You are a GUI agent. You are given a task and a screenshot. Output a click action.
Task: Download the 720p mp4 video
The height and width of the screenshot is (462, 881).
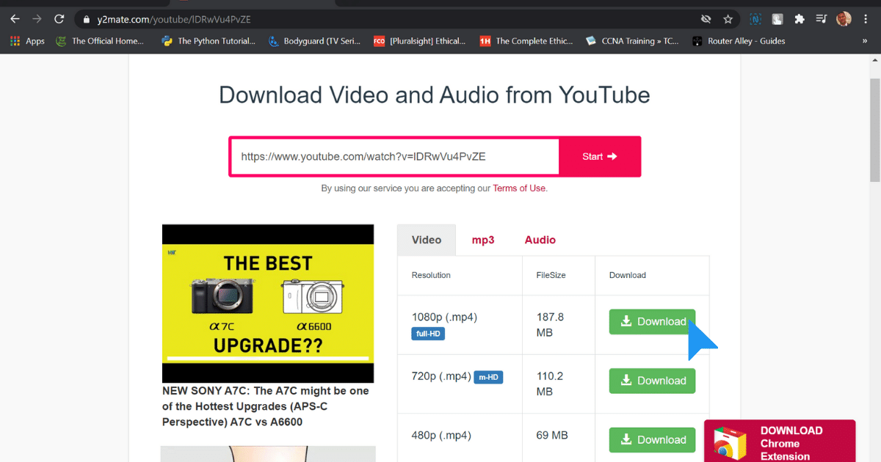click(x=652, y=381)
